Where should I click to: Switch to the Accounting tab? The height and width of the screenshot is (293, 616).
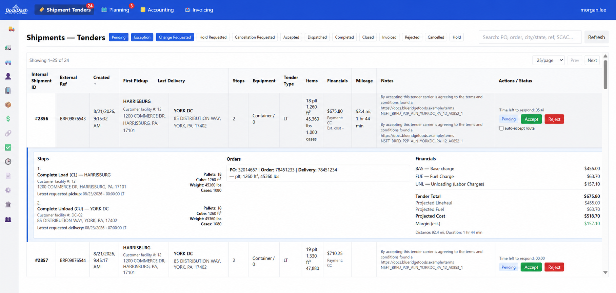coord(157,10)
